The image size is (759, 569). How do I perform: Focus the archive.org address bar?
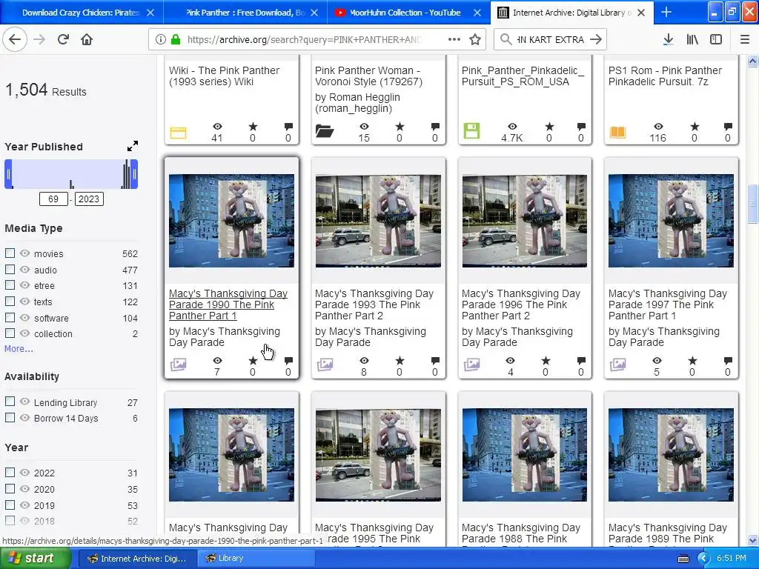(305, 40)
